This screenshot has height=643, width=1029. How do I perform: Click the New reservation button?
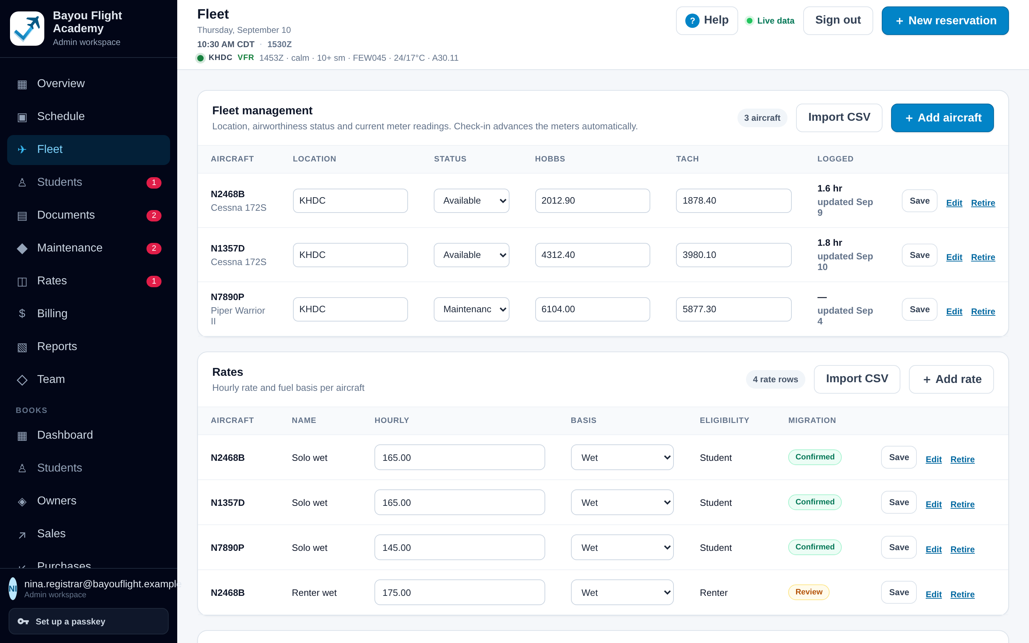tap(945, 20)
